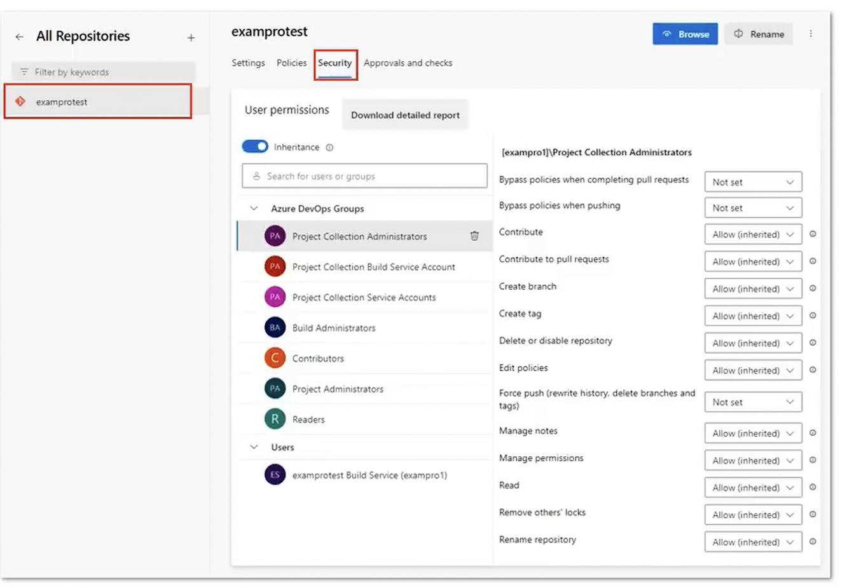Image resolution: width=842 pixels, height=587 pixels.
Task: Click the Browse button
Action: 685,34
